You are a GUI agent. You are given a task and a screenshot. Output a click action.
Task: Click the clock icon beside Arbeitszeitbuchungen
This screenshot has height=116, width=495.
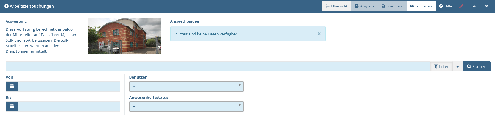(6, 6)
